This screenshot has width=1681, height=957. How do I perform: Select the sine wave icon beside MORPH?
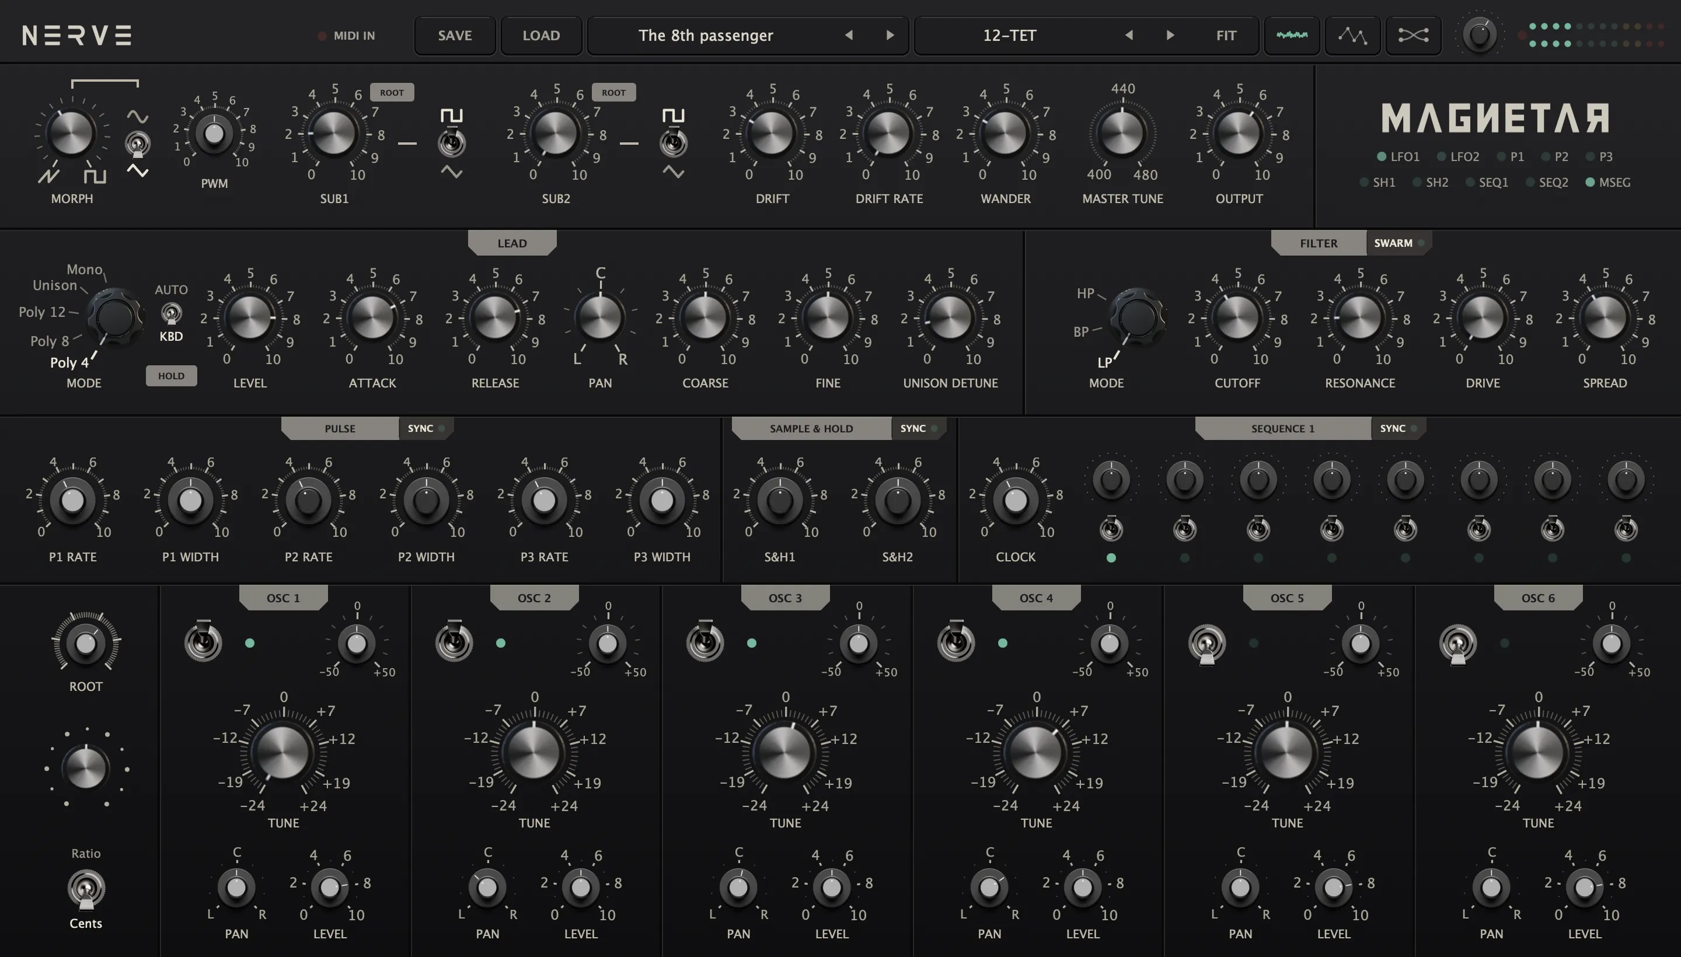click(137, 117)
